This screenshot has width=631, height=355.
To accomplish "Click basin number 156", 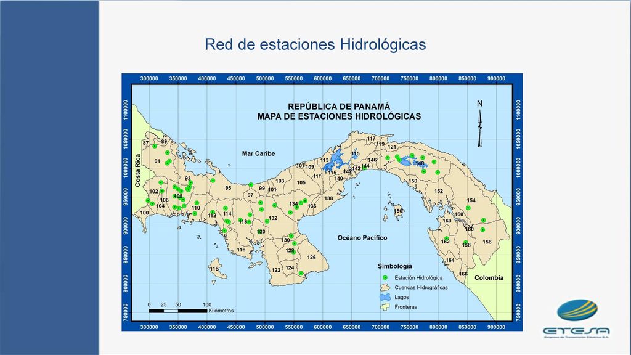I will point(487,242).
